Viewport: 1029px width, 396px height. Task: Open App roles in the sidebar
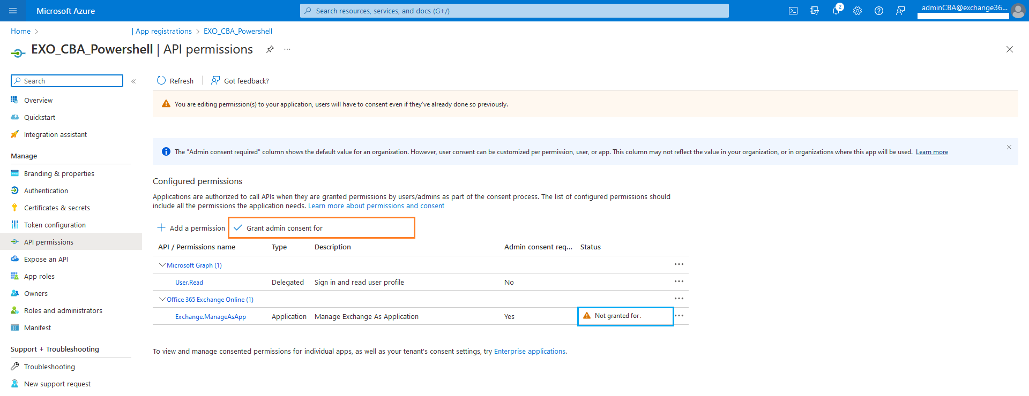(39, 276)
